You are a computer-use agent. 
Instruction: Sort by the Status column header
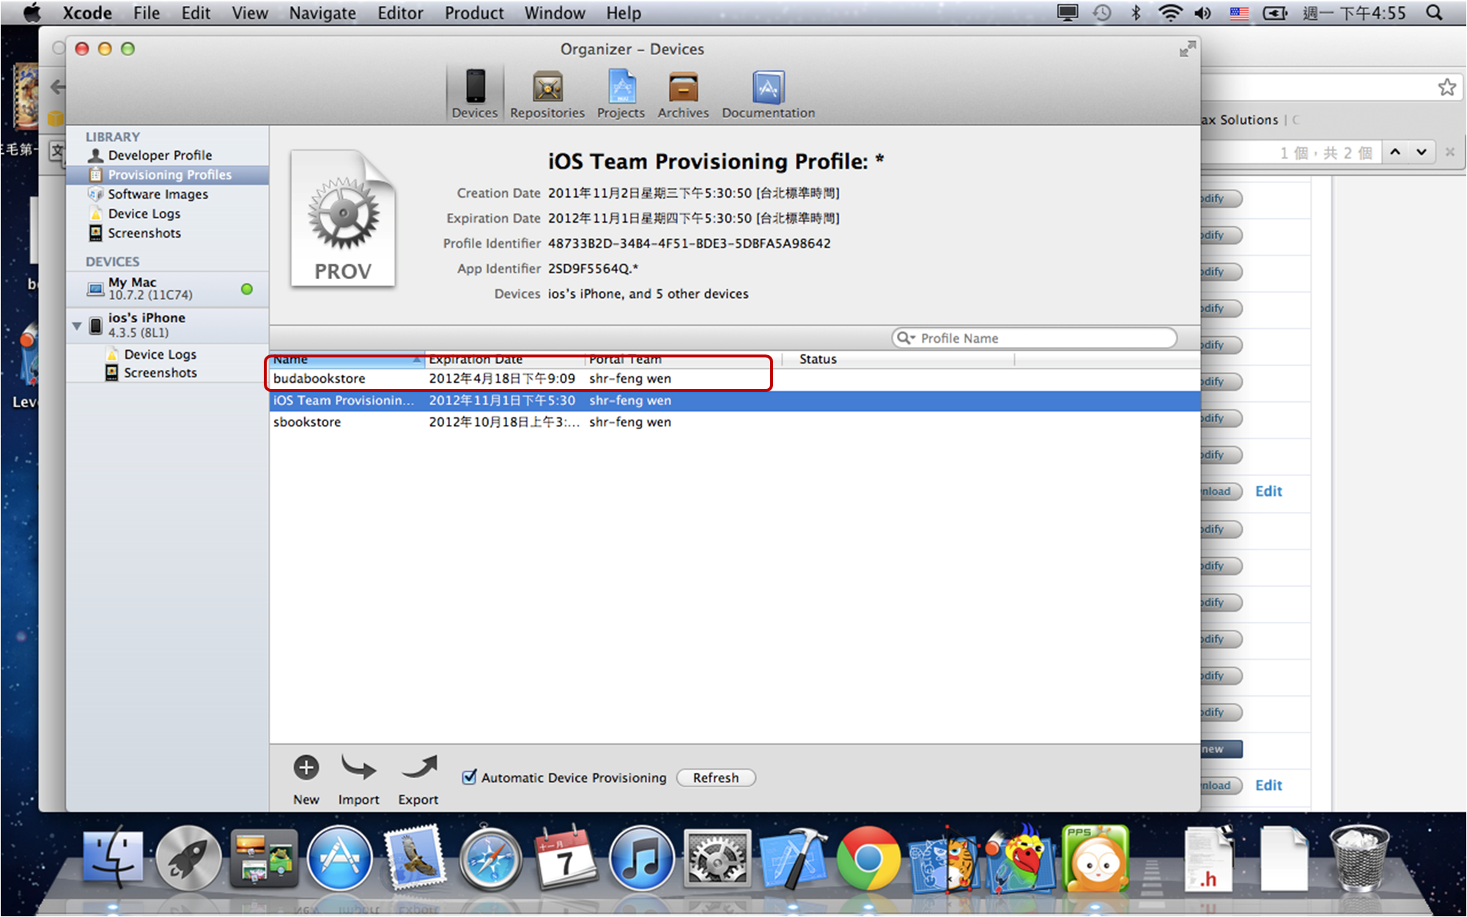[x=898, y=360]
